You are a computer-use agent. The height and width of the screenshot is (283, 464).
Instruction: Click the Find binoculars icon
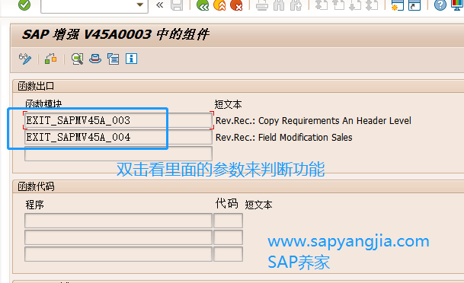pos(279,5)
